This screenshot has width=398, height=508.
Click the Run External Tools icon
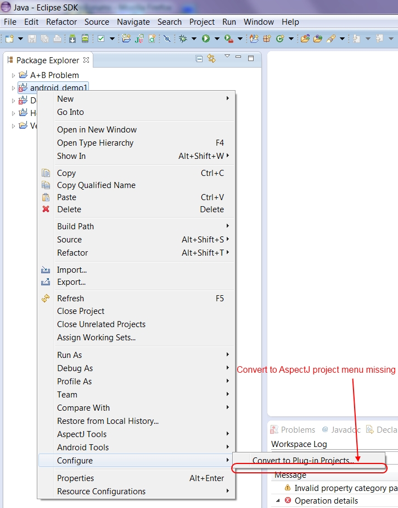[229, 39]
